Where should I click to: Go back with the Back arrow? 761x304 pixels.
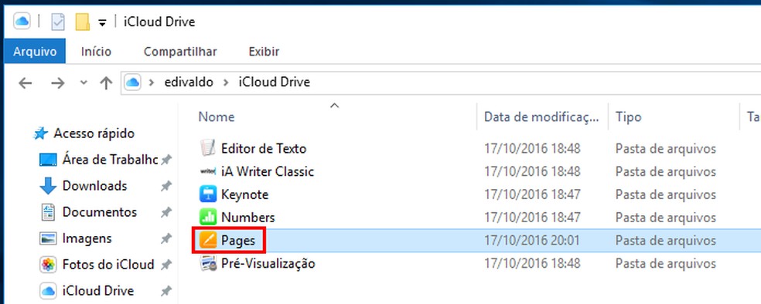[26, 83]
